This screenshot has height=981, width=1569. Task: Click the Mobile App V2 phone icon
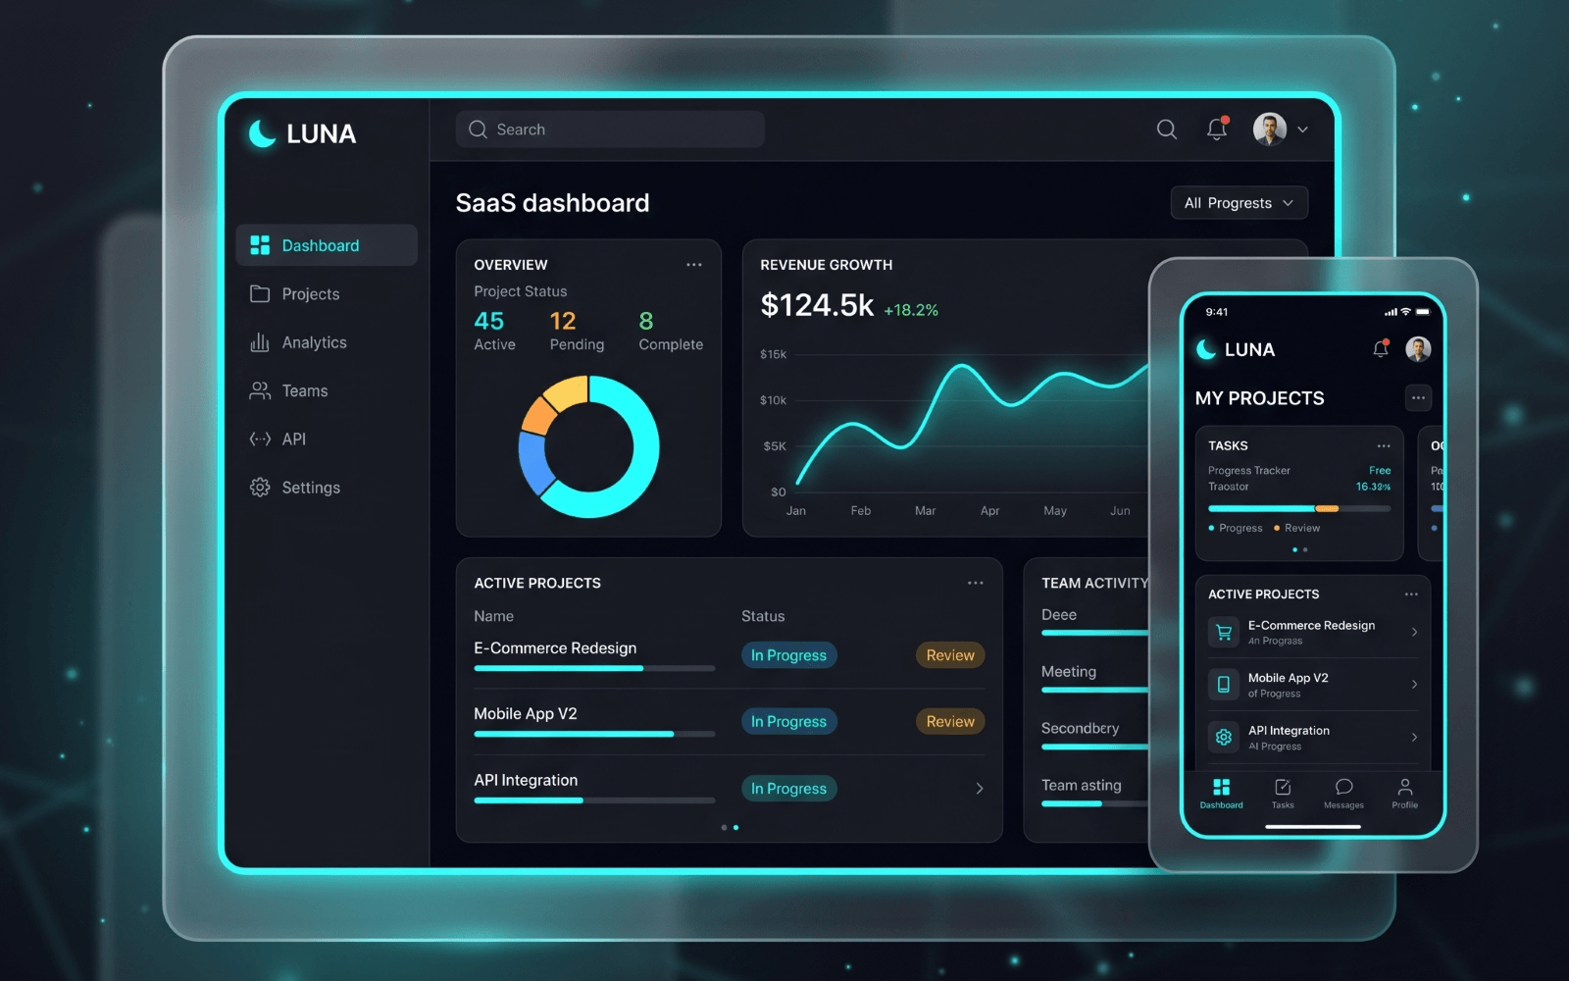pos(1224,685)
